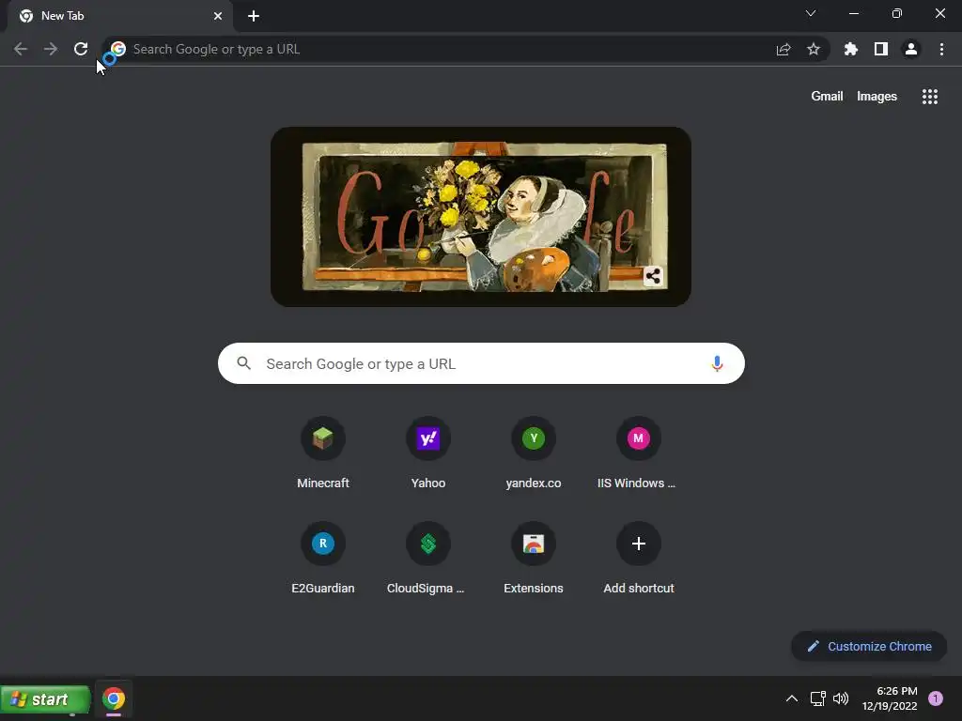Click the volume speaker tray icon
The image size is (962, 721).
pos(841,698)
